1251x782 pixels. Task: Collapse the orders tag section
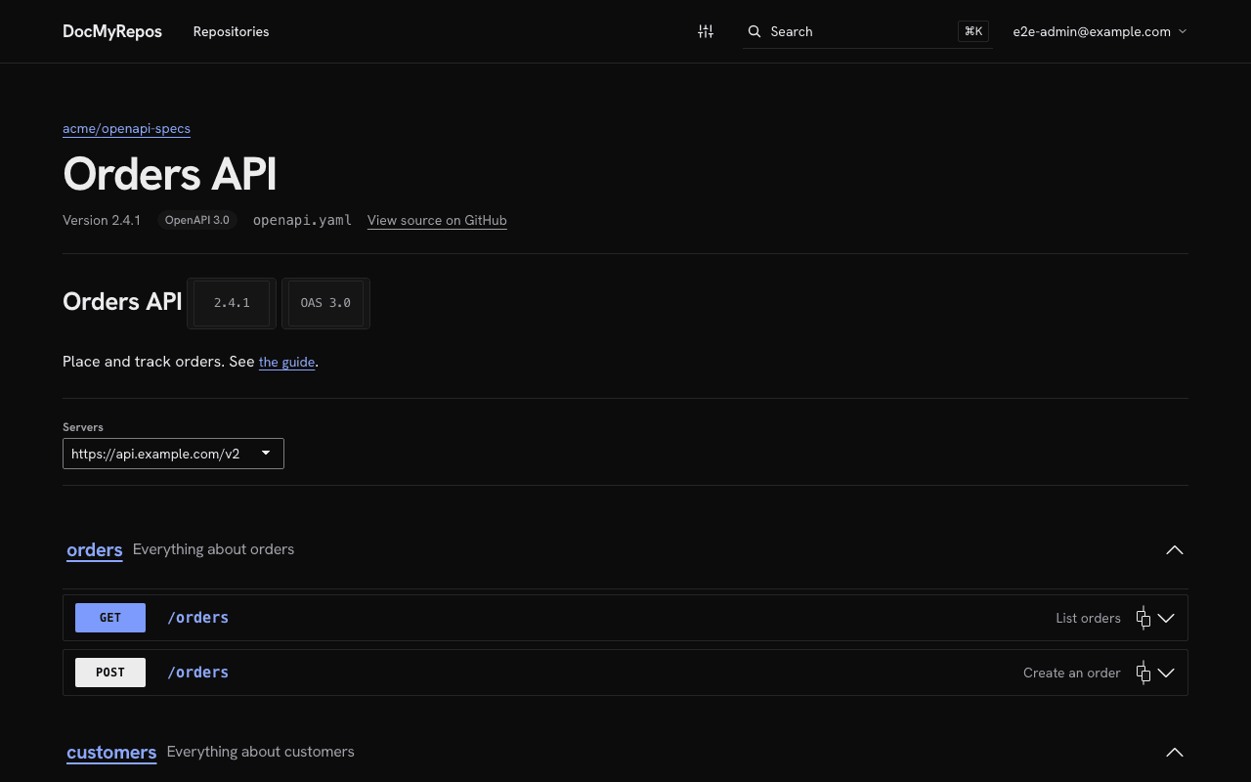(x=1175, y=549)
